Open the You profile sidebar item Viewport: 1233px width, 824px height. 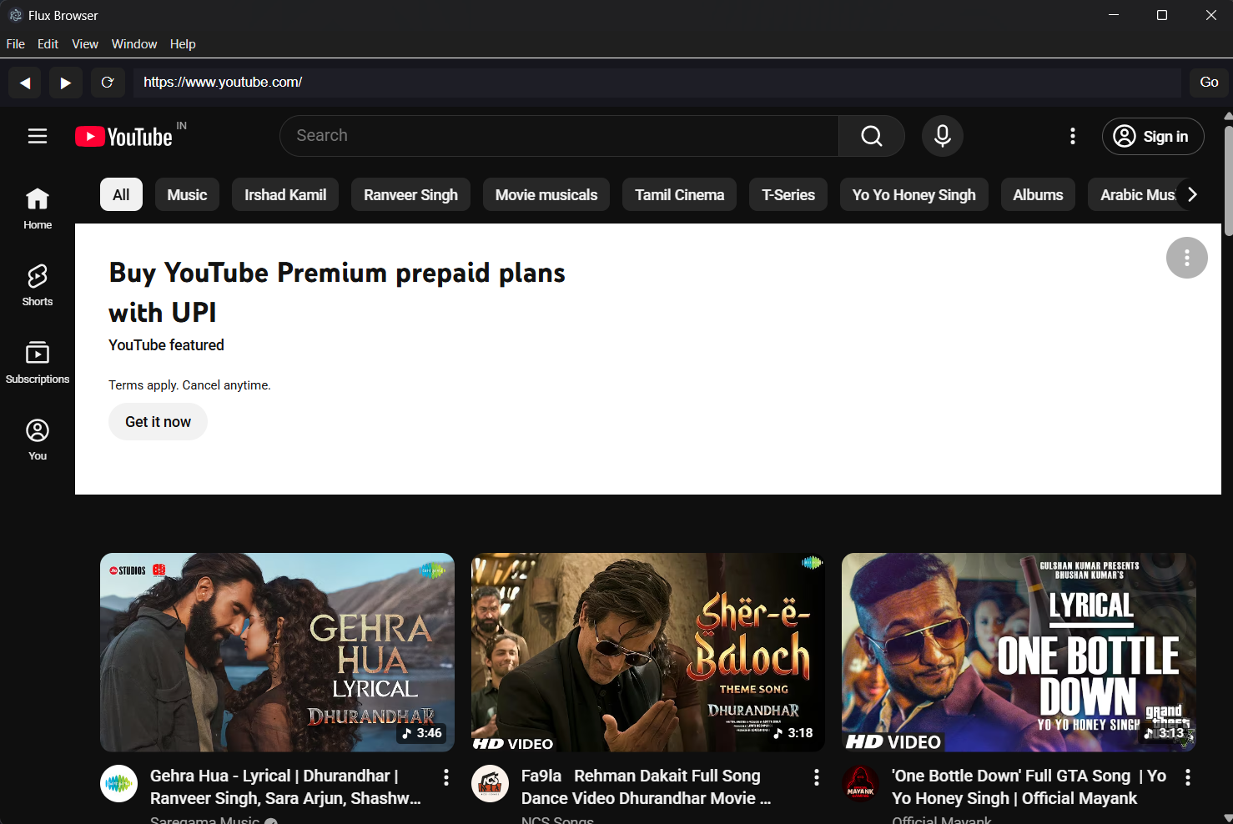(x=38, y=440)
